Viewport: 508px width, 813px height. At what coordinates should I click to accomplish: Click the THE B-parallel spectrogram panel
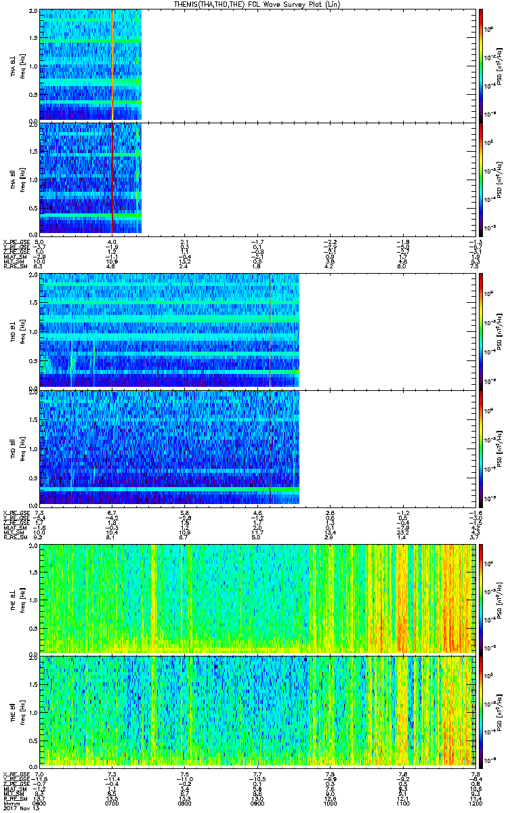pyautogui.click(x=257, y=711)
